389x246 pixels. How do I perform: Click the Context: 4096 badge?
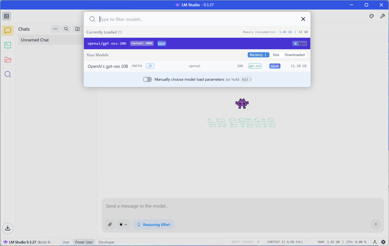[x=142, y=43]
